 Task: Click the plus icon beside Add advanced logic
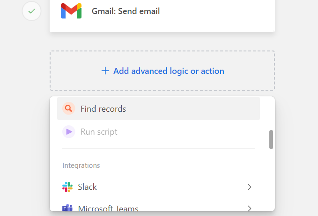(105, 71)
